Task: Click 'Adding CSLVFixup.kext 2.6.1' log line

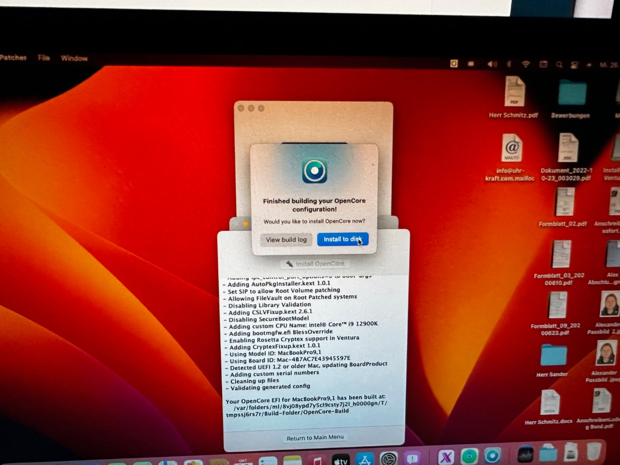Action: point(268,312)
